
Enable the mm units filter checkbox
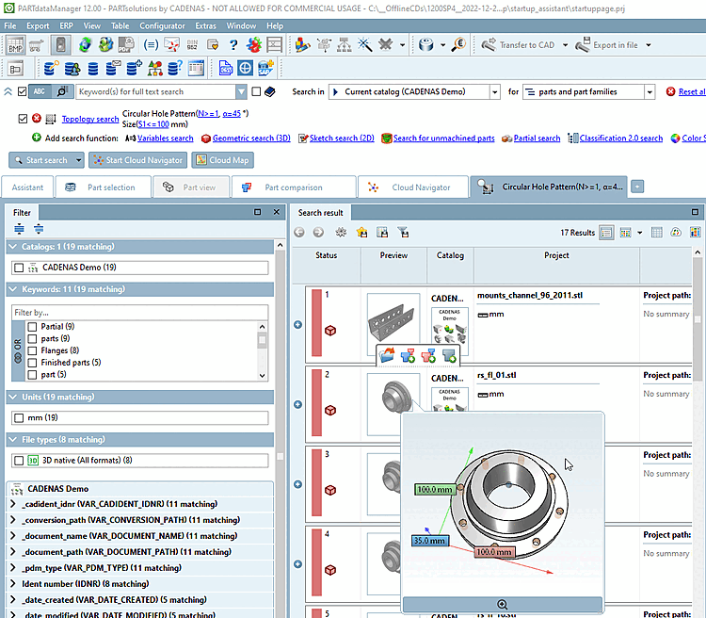19,417
